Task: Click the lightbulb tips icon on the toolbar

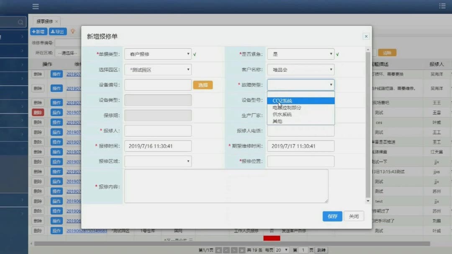Action: coord(72,31)
